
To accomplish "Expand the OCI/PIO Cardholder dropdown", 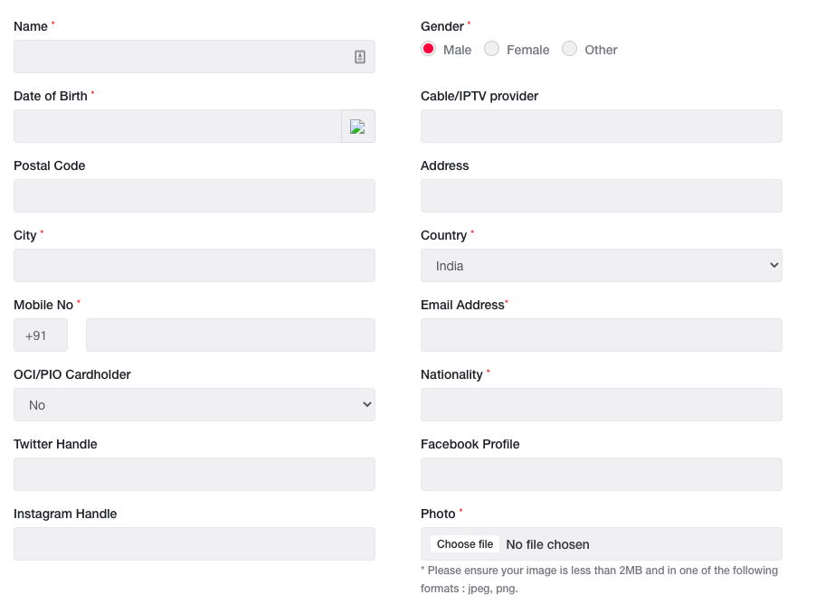I will [x=194, y=405].
